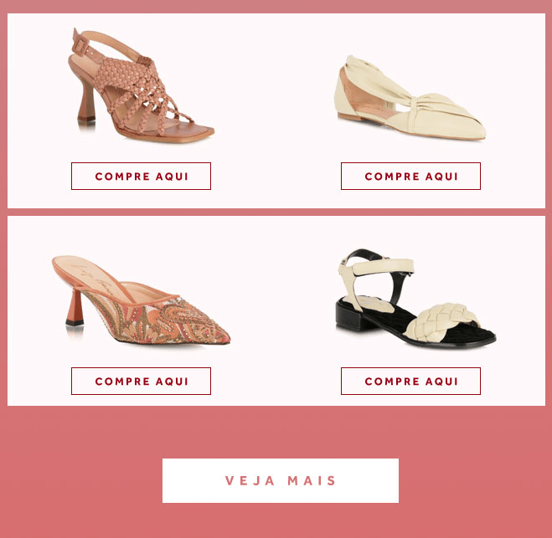Click COMPRE AQUI under the pink braided sandal

(x=142, y=177)
